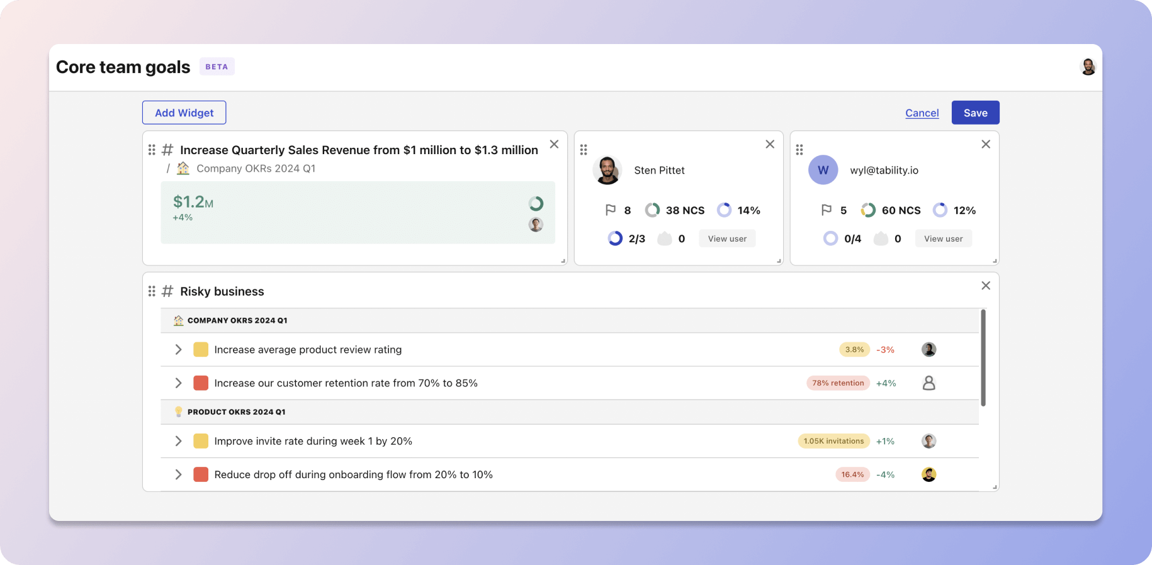Click the wyl@tability.io email text

click(x=884, y=171)
